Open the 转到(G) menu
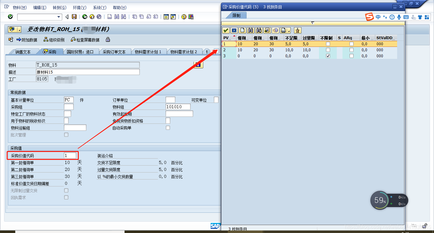The image size is (434, 233). point(60,8)
